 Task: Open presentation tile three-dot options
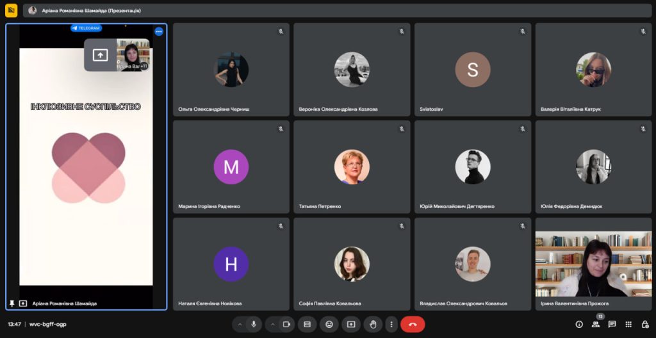pos(159,31)
